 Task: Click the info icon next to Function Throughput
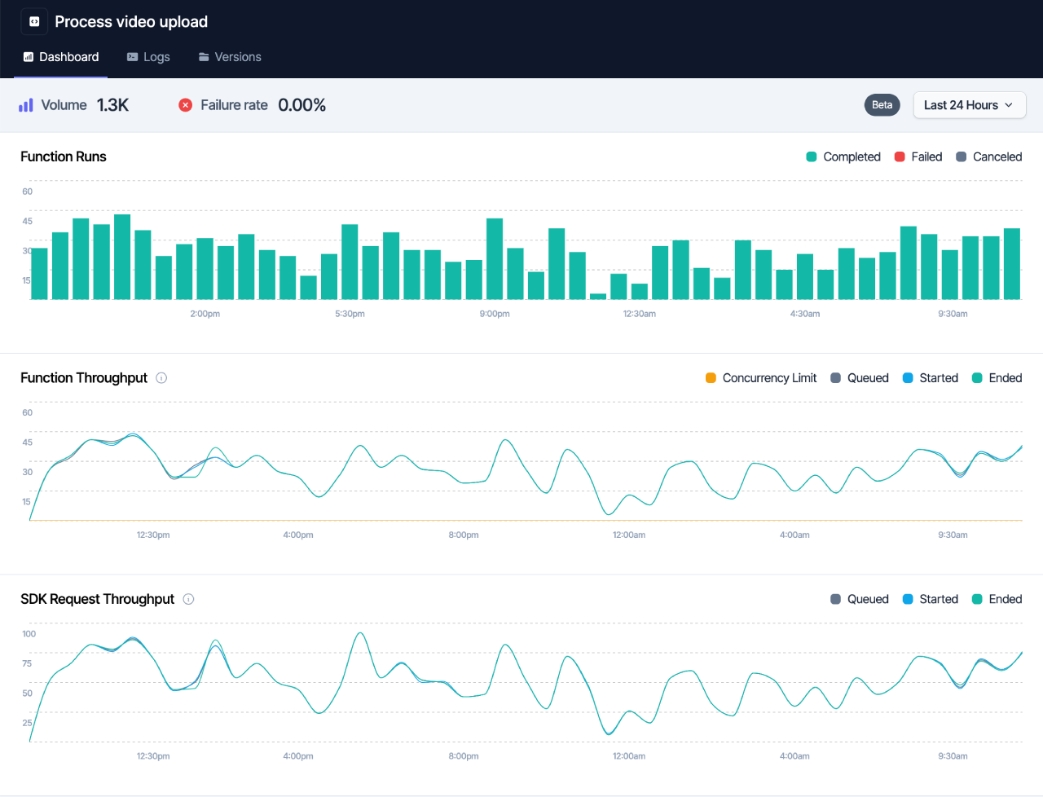click(161, 378)
